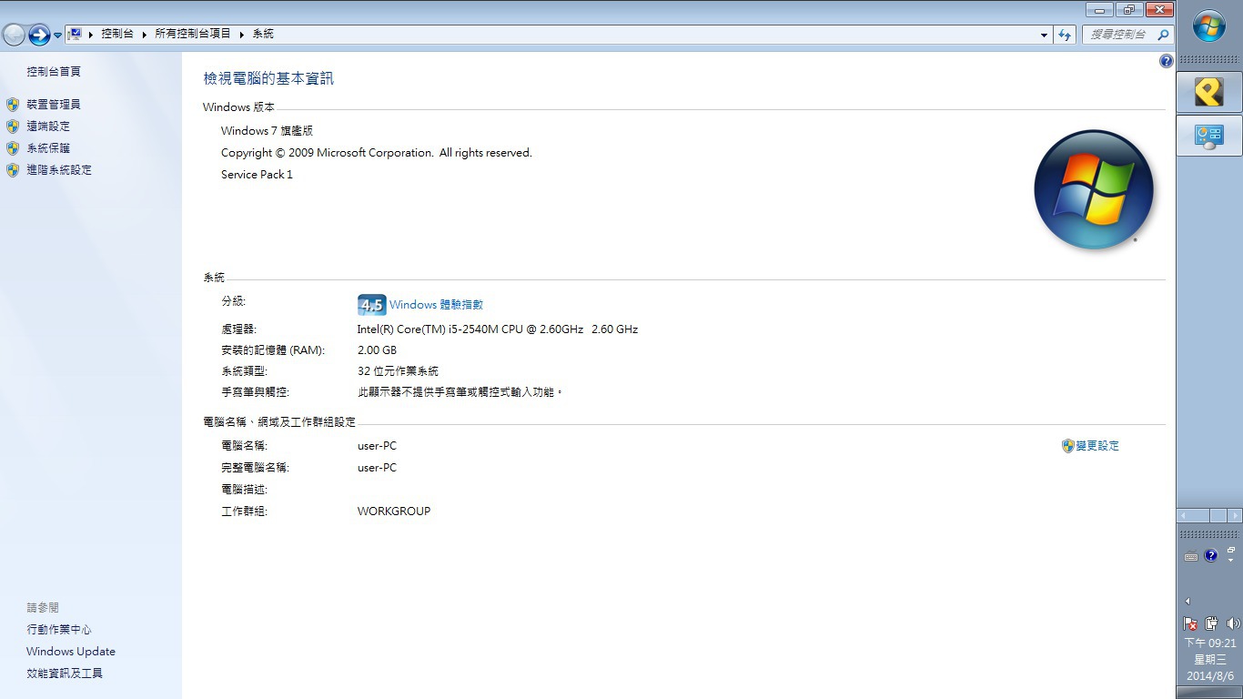
Task: Click the Forward navigation arrow
Action: pyautogui.click(x=39, y=35)
